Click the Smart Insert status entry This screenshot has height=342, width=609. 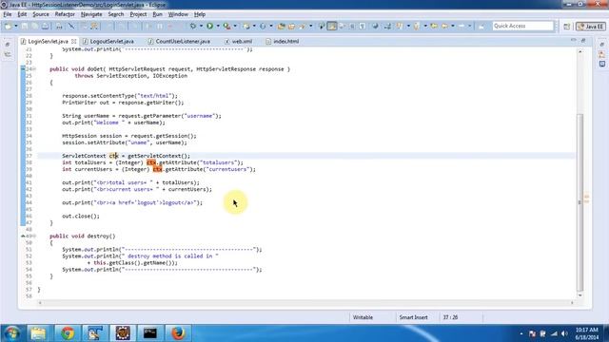click(413, 317)
